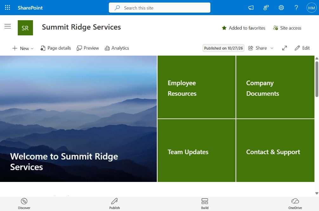Click the SharePoint home link
This screenshot has width=319, height=211.
coord(30,8)
